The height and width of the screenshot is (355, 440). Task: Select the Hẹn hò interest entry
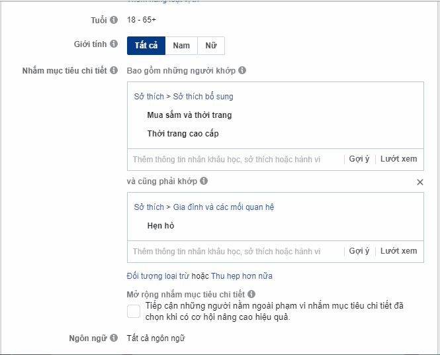click(x=161, y=226)
